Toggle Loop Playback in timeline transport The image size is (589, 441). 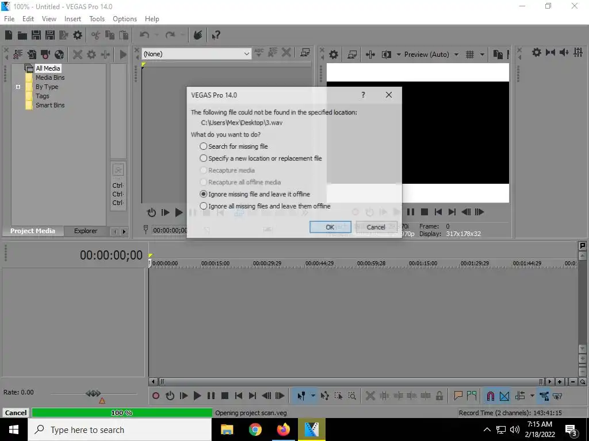point(170,396)
